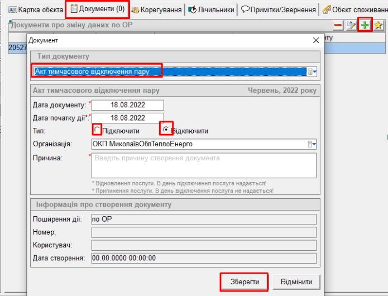Switch to the Документи (0) tab
388x296 pixels.
point(97,9)
